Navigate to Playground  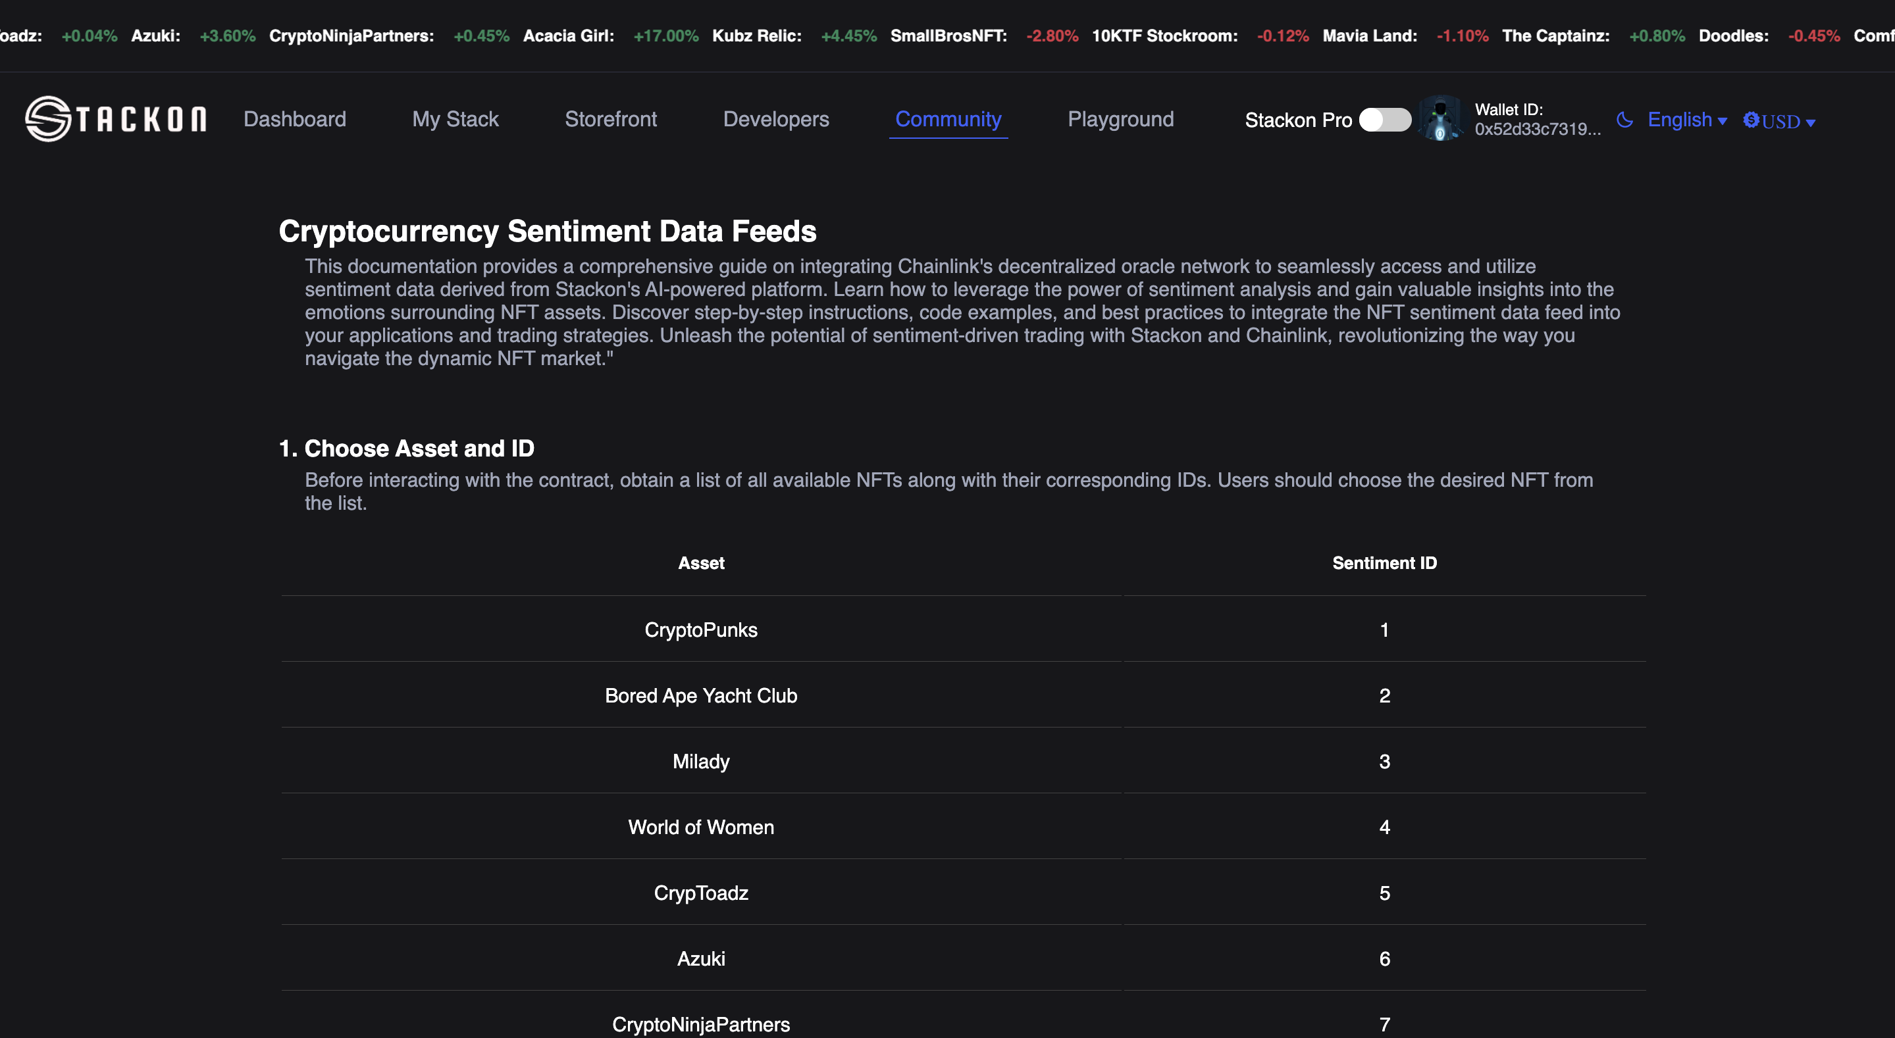pos(1120,119)
